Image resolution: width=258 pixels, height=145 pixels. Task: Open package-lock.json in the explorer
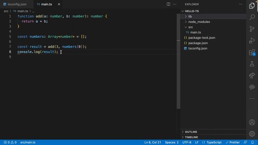point(202,37)
